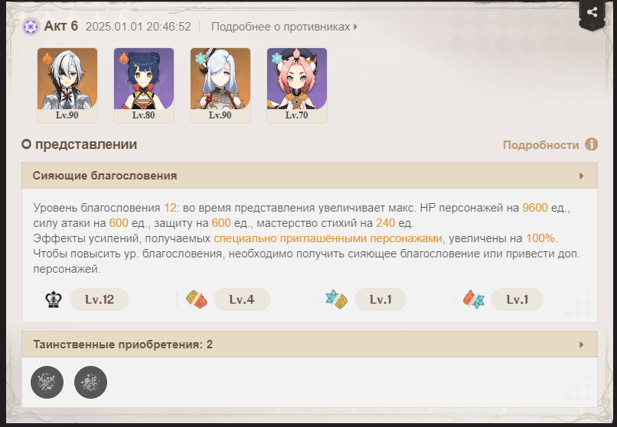617x427 pixels.
Task: Open the Подробности link
Action: pos(541,145)
